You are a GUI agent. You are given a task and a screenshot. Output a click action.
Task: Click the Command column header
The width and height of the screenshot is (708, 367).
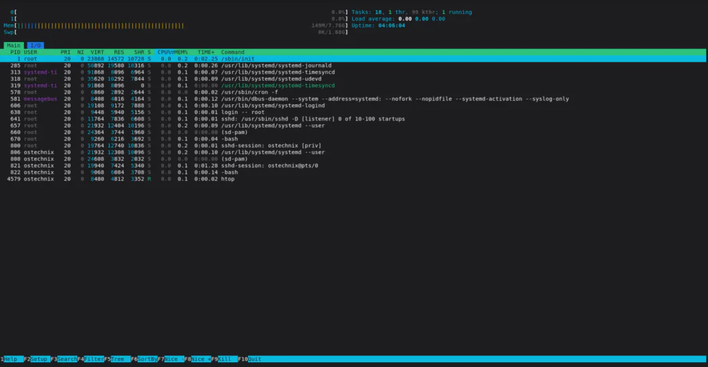[233, 52]
